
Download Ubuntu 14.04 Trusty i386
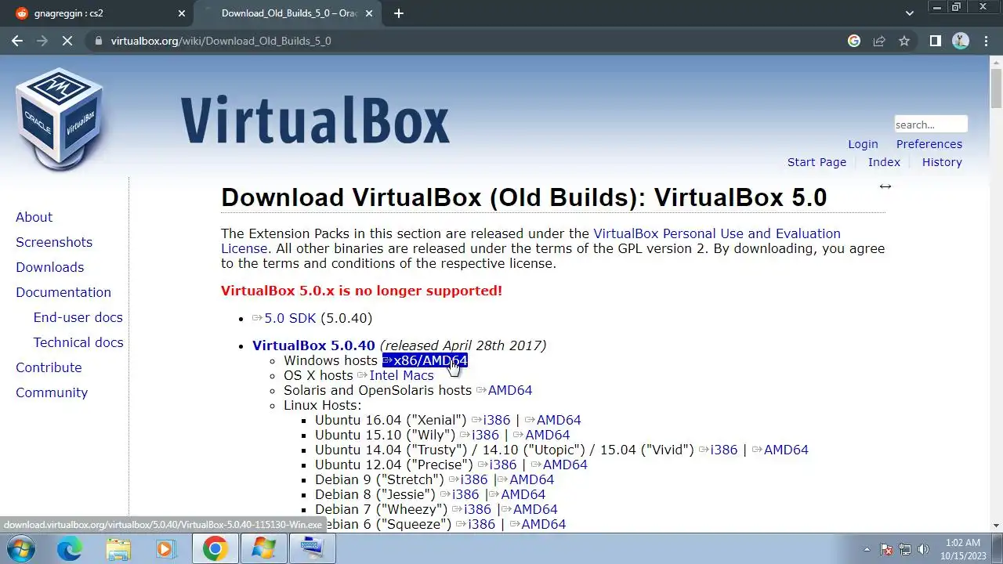tap(719, 450)
